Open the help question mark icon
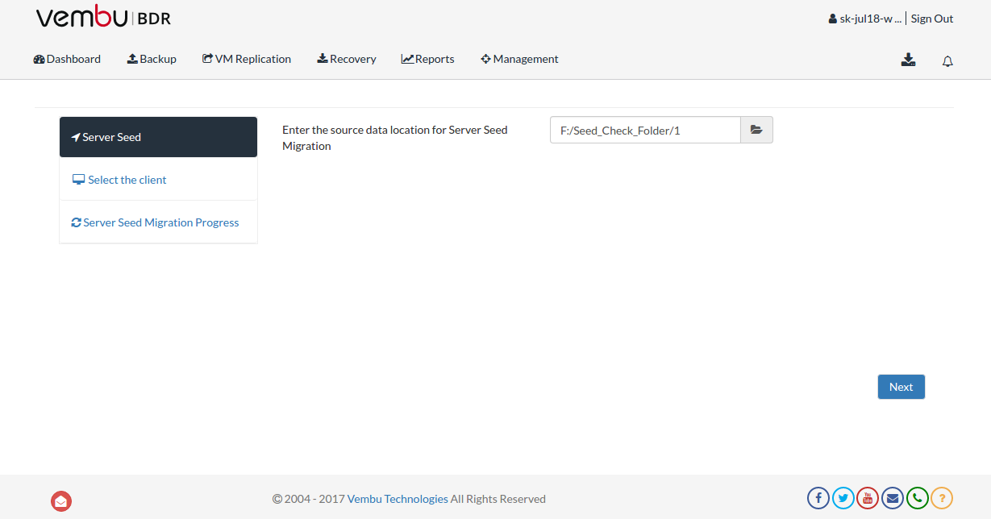The image size is (991, 519). coord(942,498)
